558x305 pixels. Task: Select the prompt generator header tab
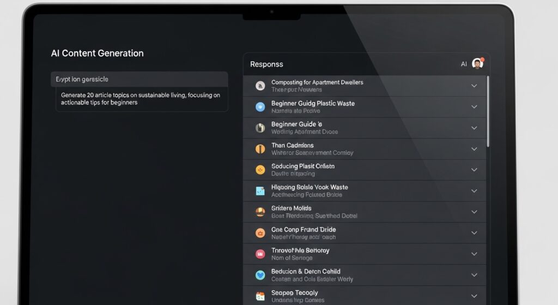click(139, 79)
